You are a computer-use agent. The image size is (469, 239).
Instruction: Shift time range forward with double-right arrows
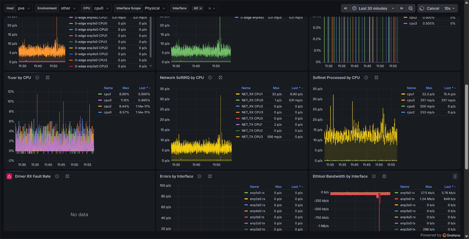click(402, 8)
